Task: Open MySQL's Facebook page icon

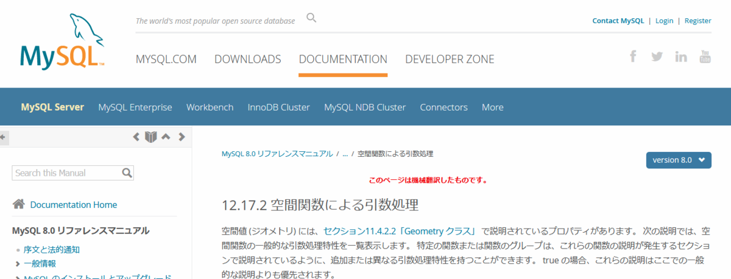Action: [633, 57]
